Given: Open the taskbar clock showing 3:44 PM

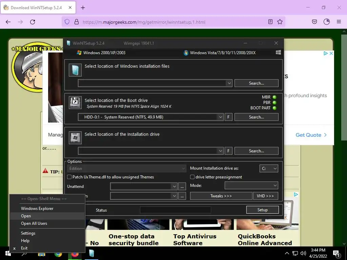Looking at the screenshot, I should tap(318, 253).
